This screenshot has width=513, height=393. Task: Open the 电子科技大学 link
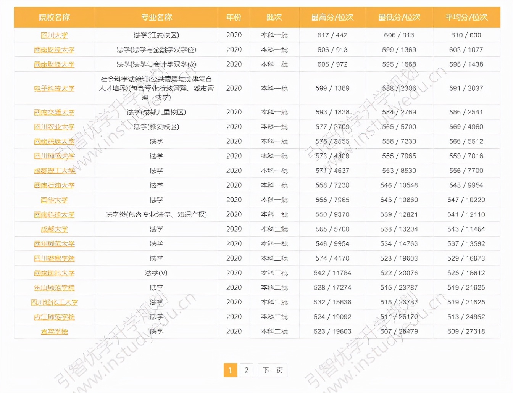click(x=54, y=89)
